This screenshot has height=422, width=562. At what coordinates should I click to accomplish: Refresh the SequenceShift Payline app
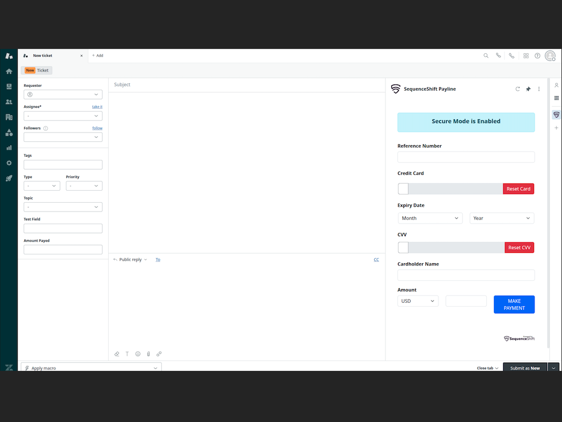point(517,88)
